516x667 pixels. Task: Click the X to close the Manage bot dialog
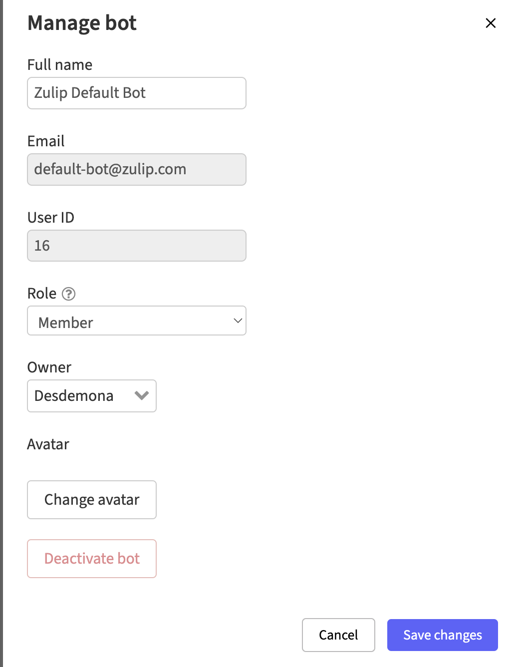pyautogui.click(x=491, y=23)
